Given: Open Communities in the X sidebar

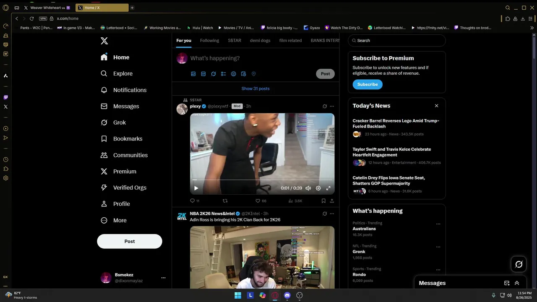Looking at the screenshot, I should (124, 155).
